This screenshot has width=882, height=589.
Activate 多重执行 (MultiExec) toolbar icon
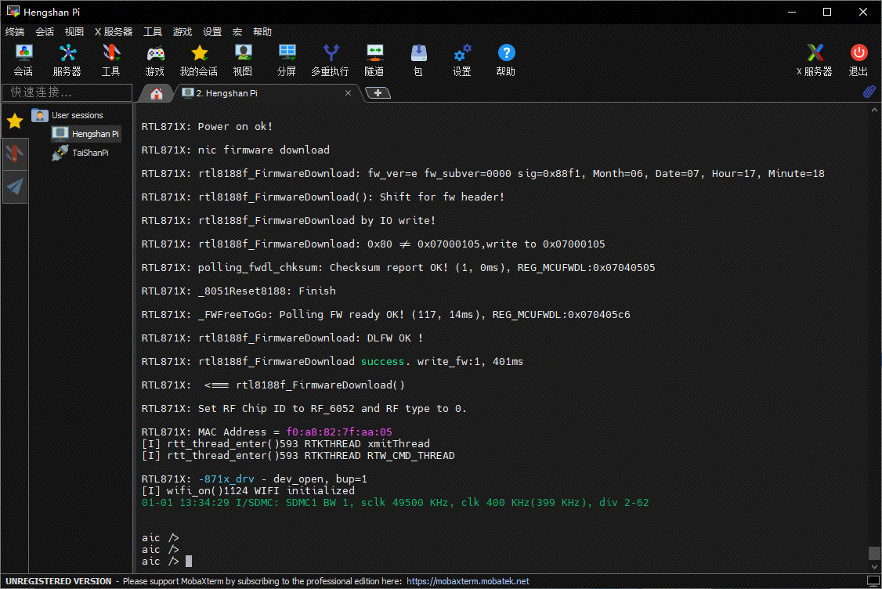point(331,60)
